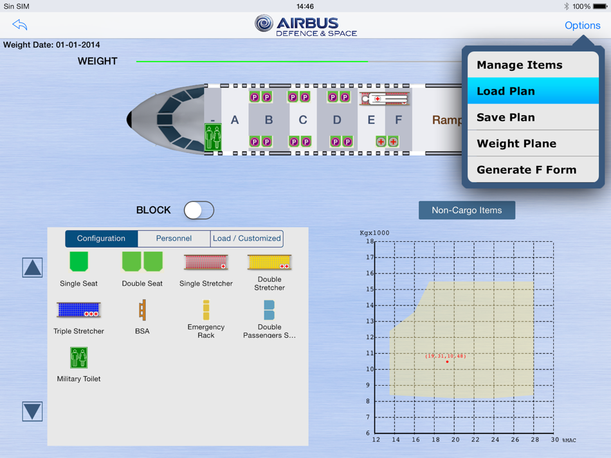
Task: Tap the WEIGHT label
Action: [97, 61]
